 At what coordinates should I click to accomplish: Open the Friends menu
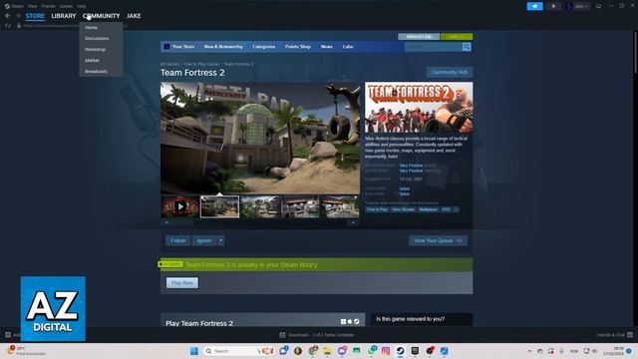tap(49, 6)
